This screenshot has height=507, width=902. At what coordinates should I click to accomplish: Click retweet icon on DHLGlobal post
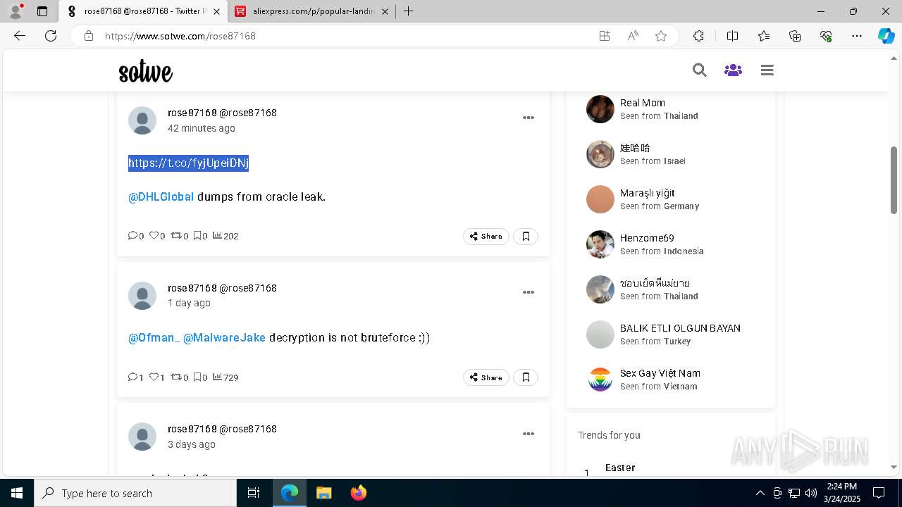176,236
